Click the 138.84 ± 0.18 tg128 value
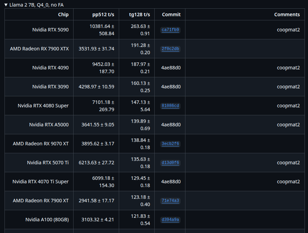308x233 pixels. pos(141,144)
